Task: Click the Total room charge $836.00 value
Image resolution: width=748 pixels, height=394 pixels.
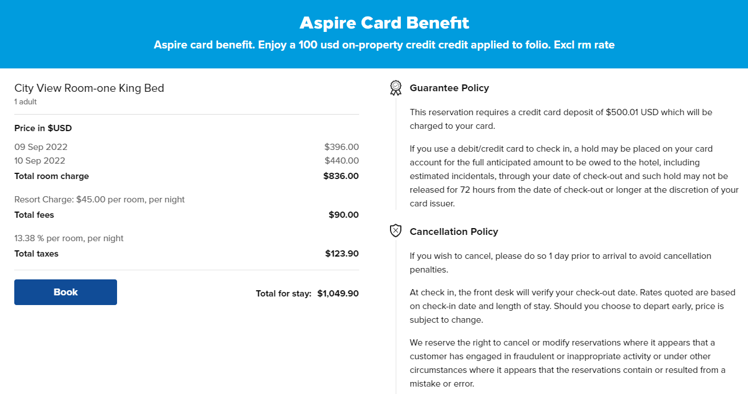Action: pos(341,176)
